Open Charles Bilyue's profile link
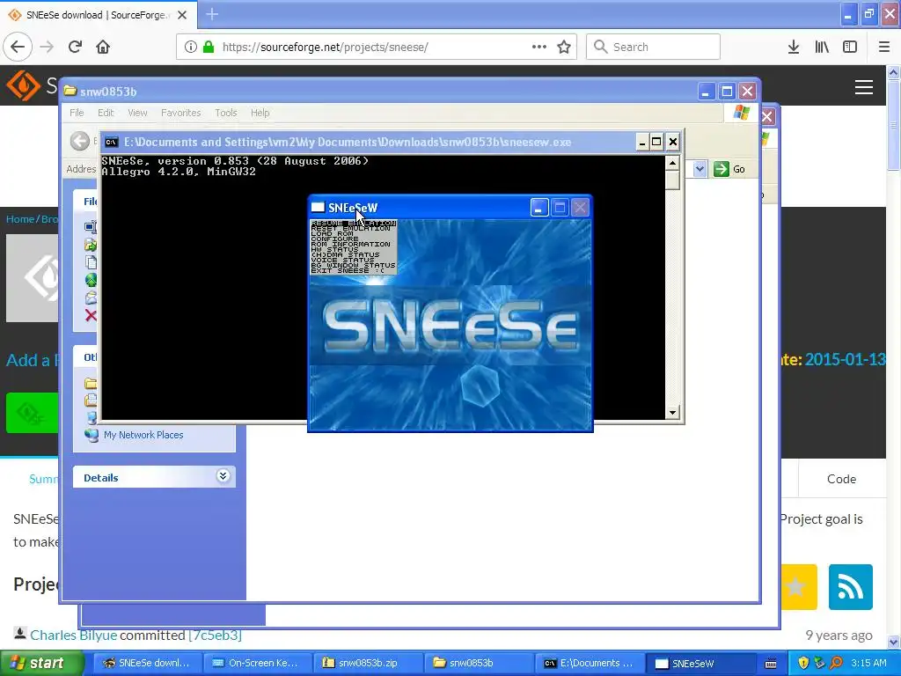 pos(74,635)
